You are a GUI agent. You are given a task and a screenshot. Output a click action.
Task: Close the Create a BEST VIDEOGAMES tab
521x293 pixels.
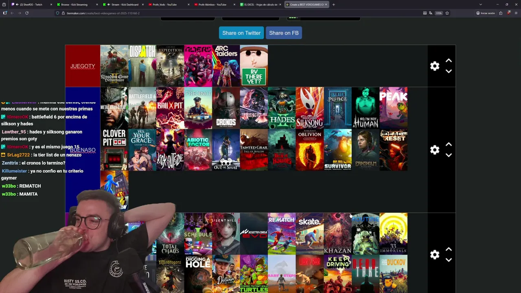tap(326, 4)
